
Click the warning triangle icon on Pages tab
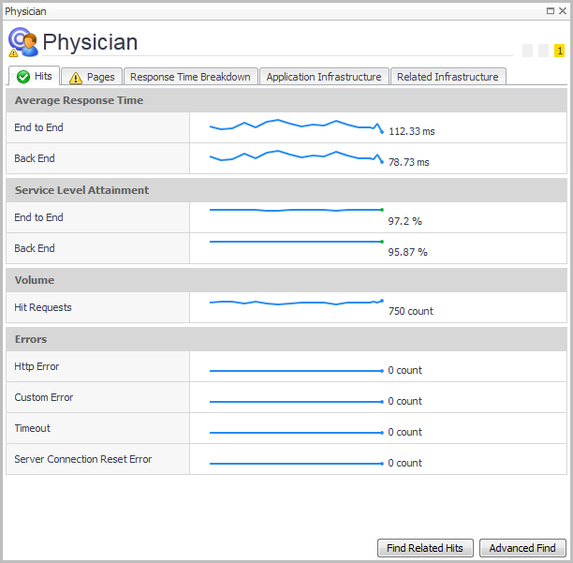click(76, 78)
